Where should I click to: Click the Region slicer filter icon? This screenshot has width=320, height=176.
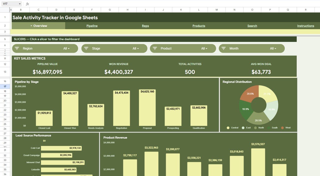[17, 48]
